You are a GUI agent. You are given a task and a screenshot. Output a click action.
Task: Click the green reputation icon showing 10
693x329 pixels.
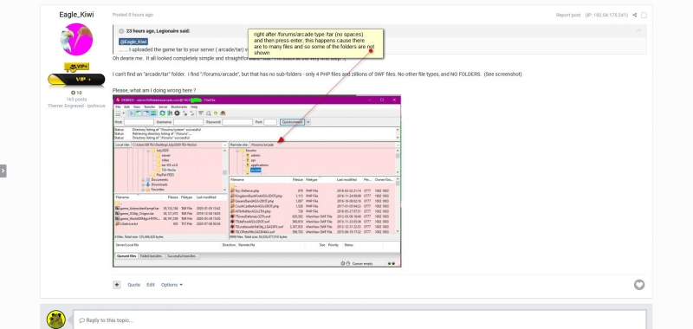pyautogui.click(x=76, y=93)
